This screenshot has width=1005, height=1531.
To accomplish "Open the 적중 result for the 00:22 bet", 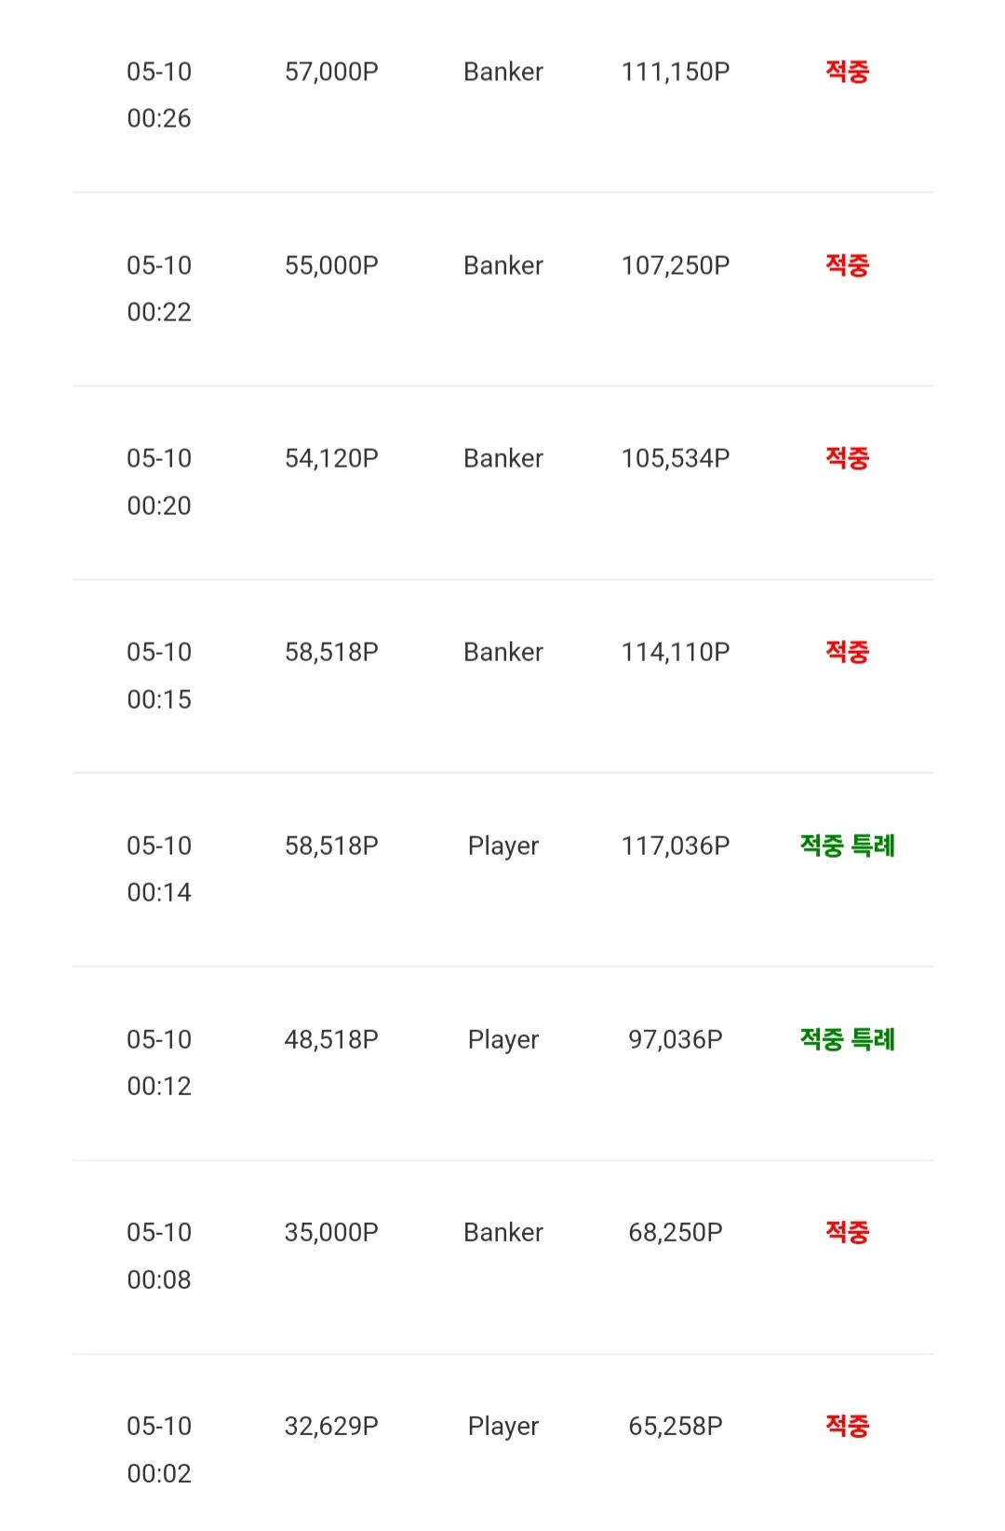I will 847,265.
